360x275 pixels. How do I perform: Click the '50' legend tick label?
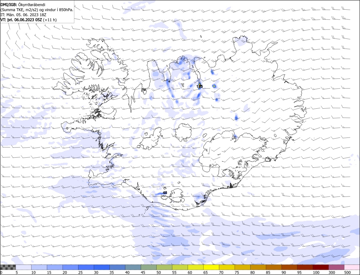(159, 272)
